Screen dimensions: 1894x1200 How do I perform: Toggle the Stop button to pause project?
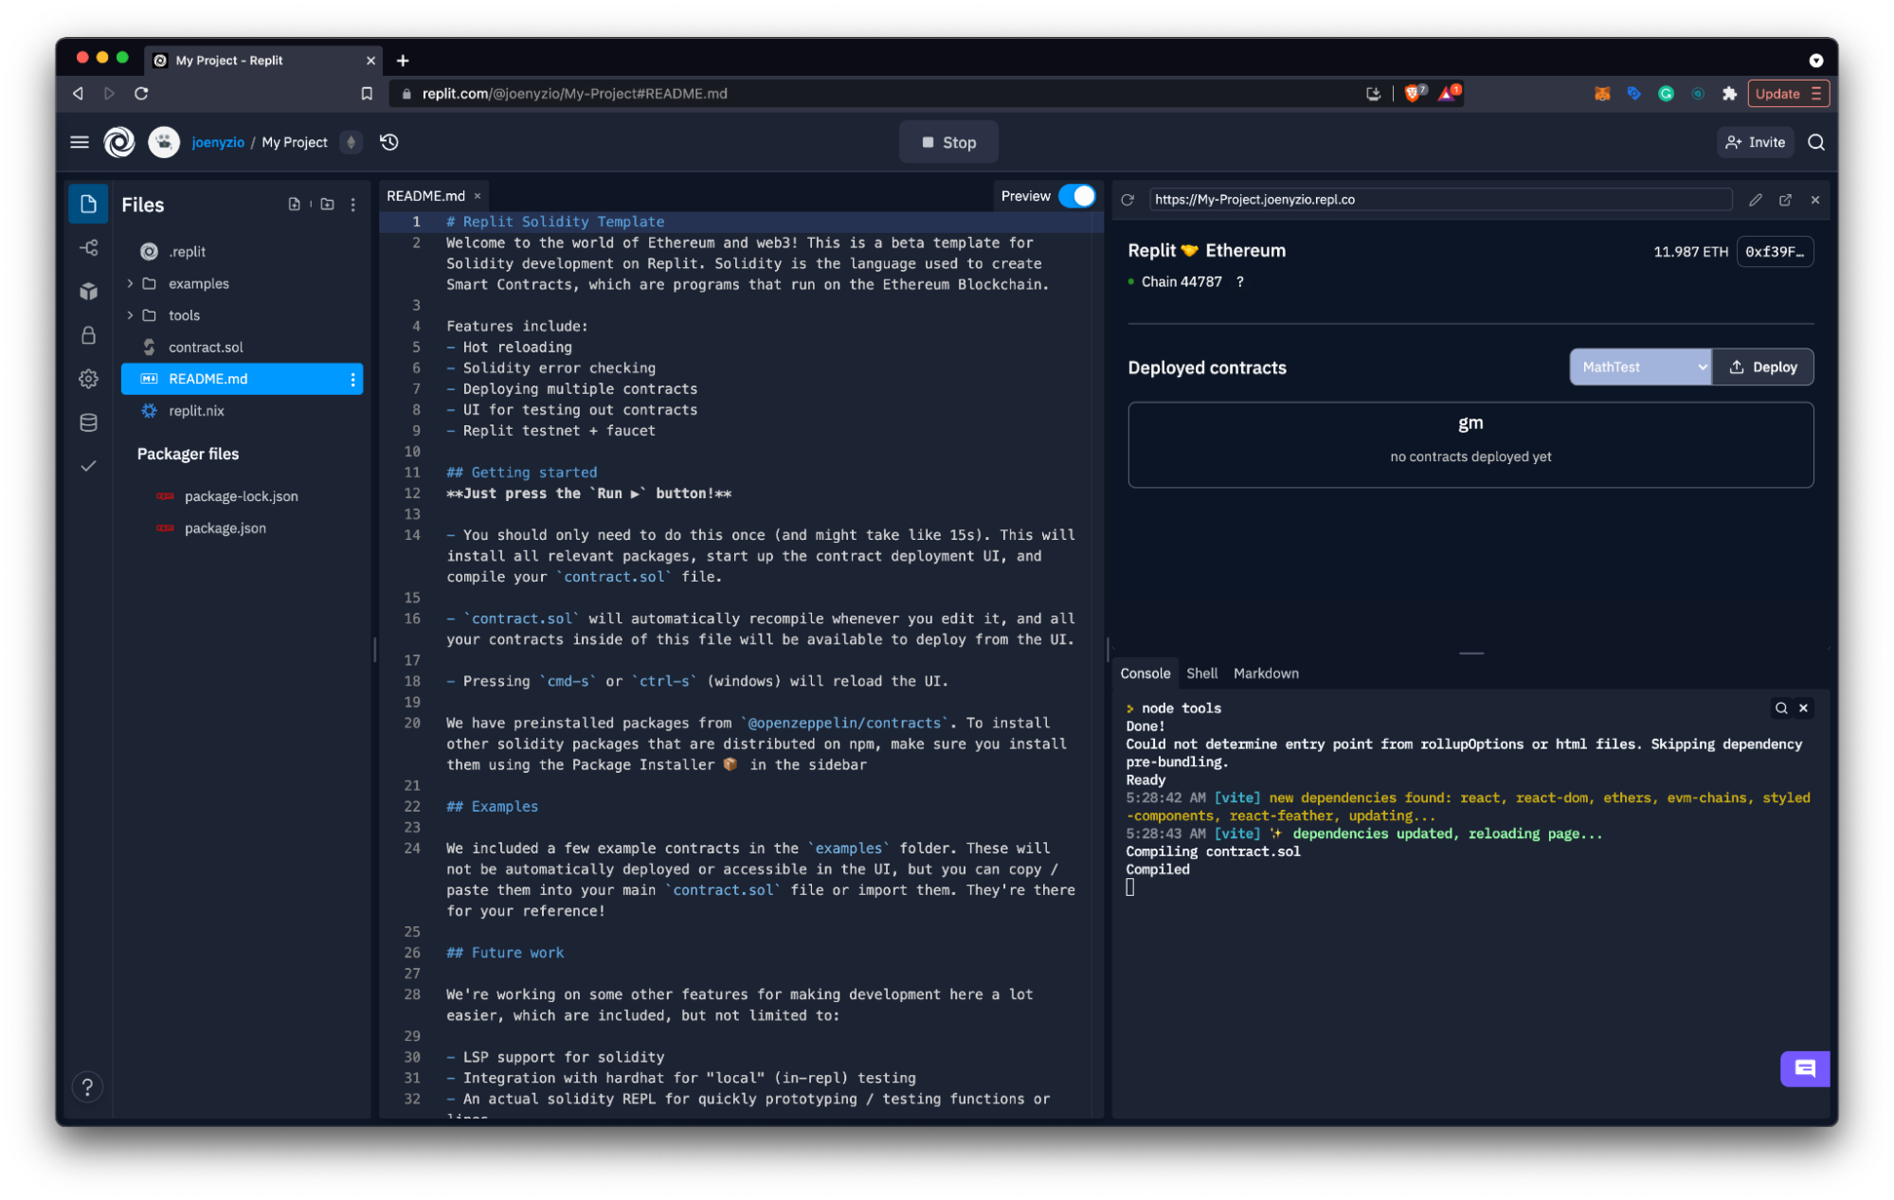pyautogui.click(x=947, y=142)
